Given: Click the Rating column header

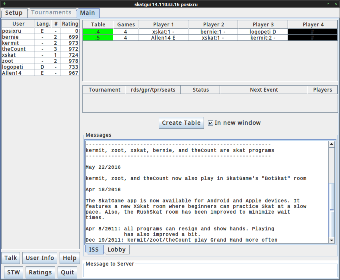Looking at the screenshot, I should pyautogui.click(x=70, y=24).
